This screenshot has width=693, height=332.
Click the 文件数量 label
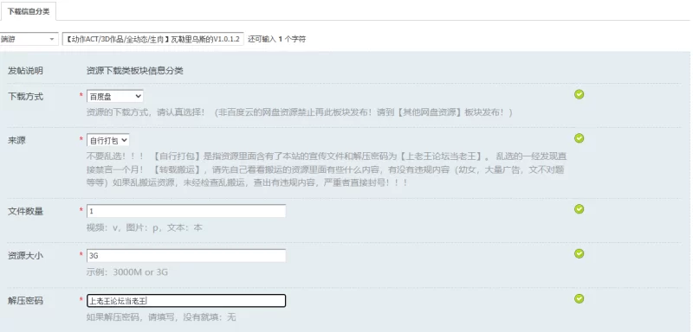(x=26, y=212)
